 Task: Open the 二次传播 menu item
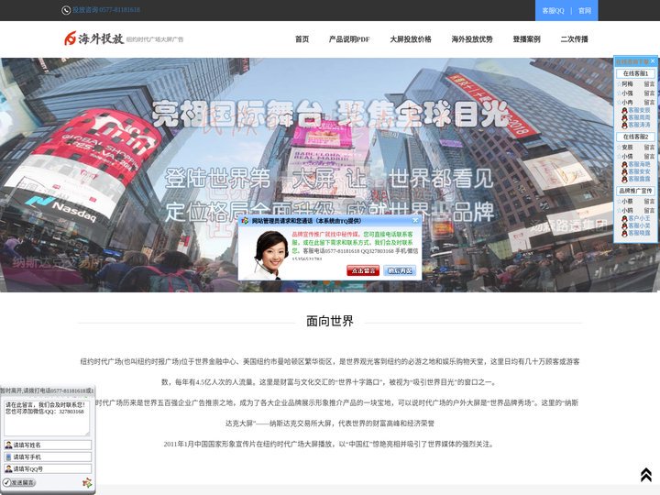coord(574,39)
